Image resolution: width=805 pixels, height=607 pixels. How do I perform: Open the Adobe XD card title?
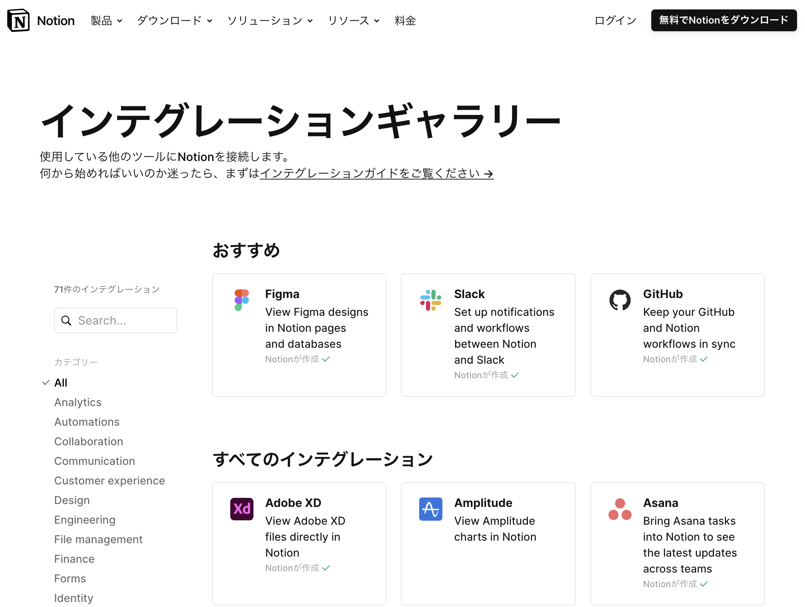(x=293, y=503)
